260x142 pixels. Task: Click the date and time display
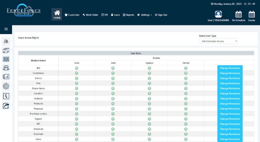click(233, 4)
